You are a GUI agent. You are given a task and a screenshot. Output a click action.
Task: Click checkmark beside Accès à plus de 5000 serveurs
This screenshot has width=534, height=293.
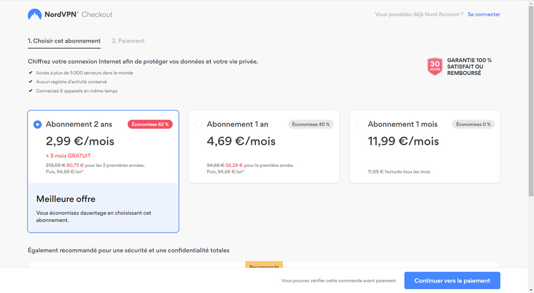tap(31, 73)
